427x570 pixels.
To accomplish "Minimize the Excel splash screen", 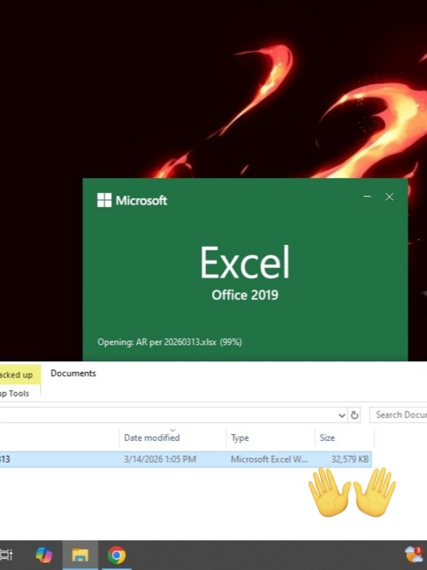I will click(x=367, y=196).
